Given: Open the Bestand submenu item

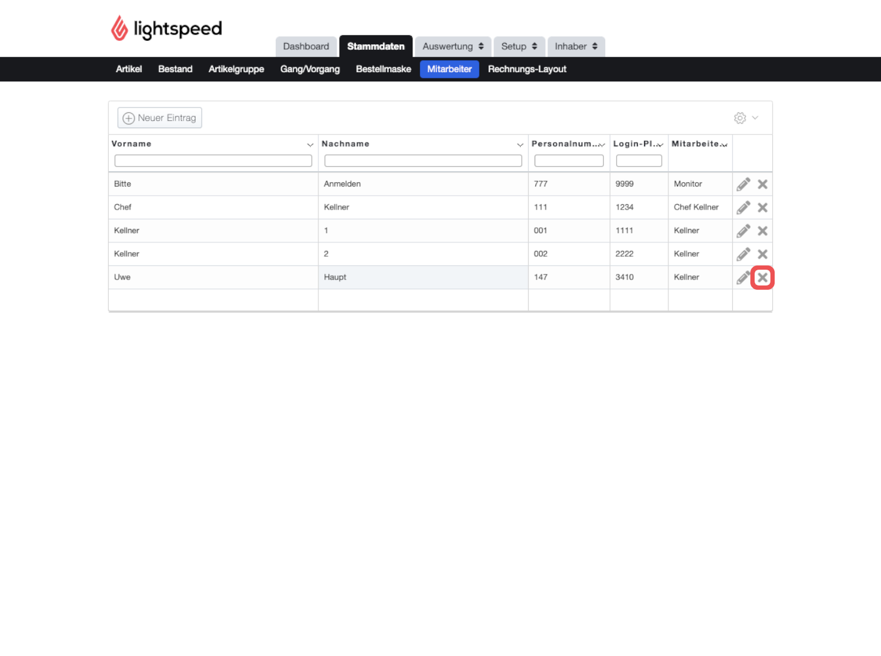Looking at the screenshot, I should tap(176, 69).
